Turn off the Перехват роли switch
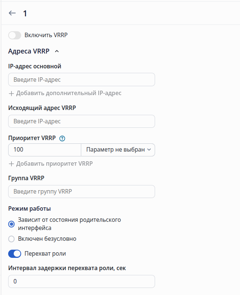 14,254
